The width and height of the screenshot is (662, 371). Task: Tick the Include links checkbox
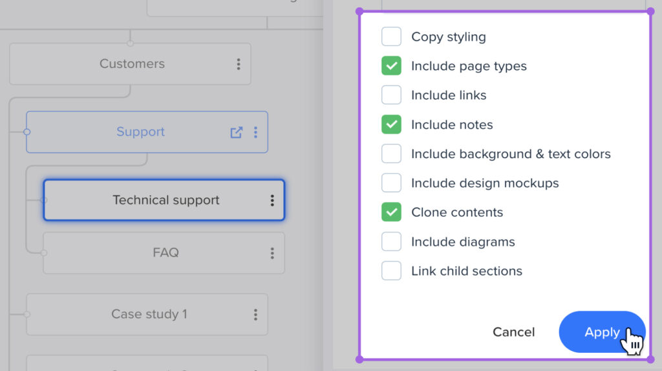(x=391, y=95)
